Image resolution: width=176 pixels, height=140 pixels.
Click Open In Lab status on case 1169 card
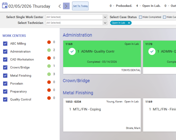[132, 44]
